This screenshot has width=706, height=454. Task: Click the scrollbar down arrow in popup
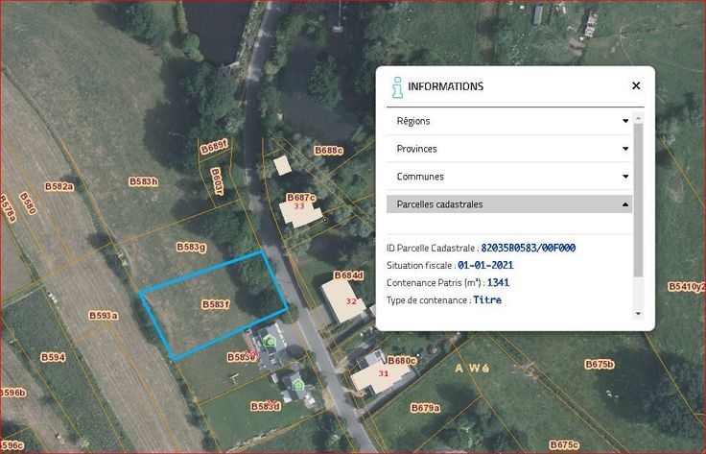pyautogui.click(x=638, y=314)
